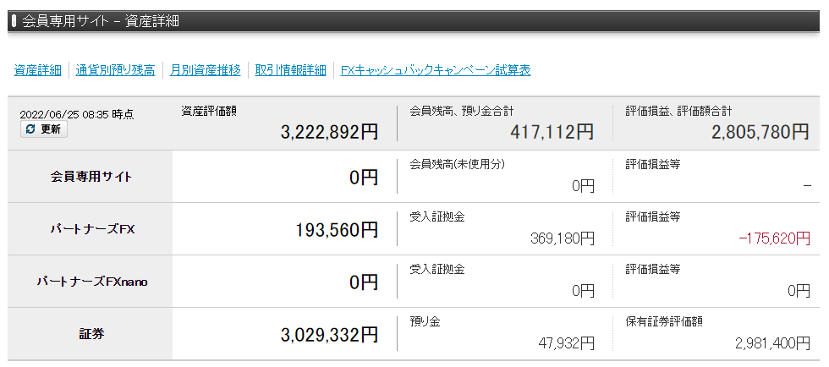The image size is (829, 367).
Task: View the 取引情報詳細 page
Action: click(x=290, y=70)
